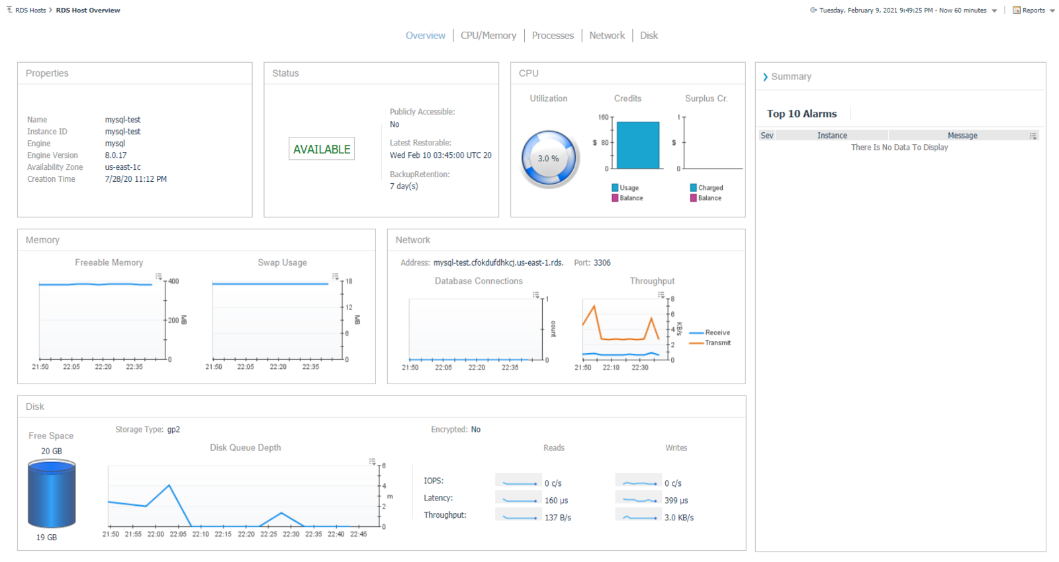
Task: Open the time range dropdown arrow
Action: click(x=994, y=11)
